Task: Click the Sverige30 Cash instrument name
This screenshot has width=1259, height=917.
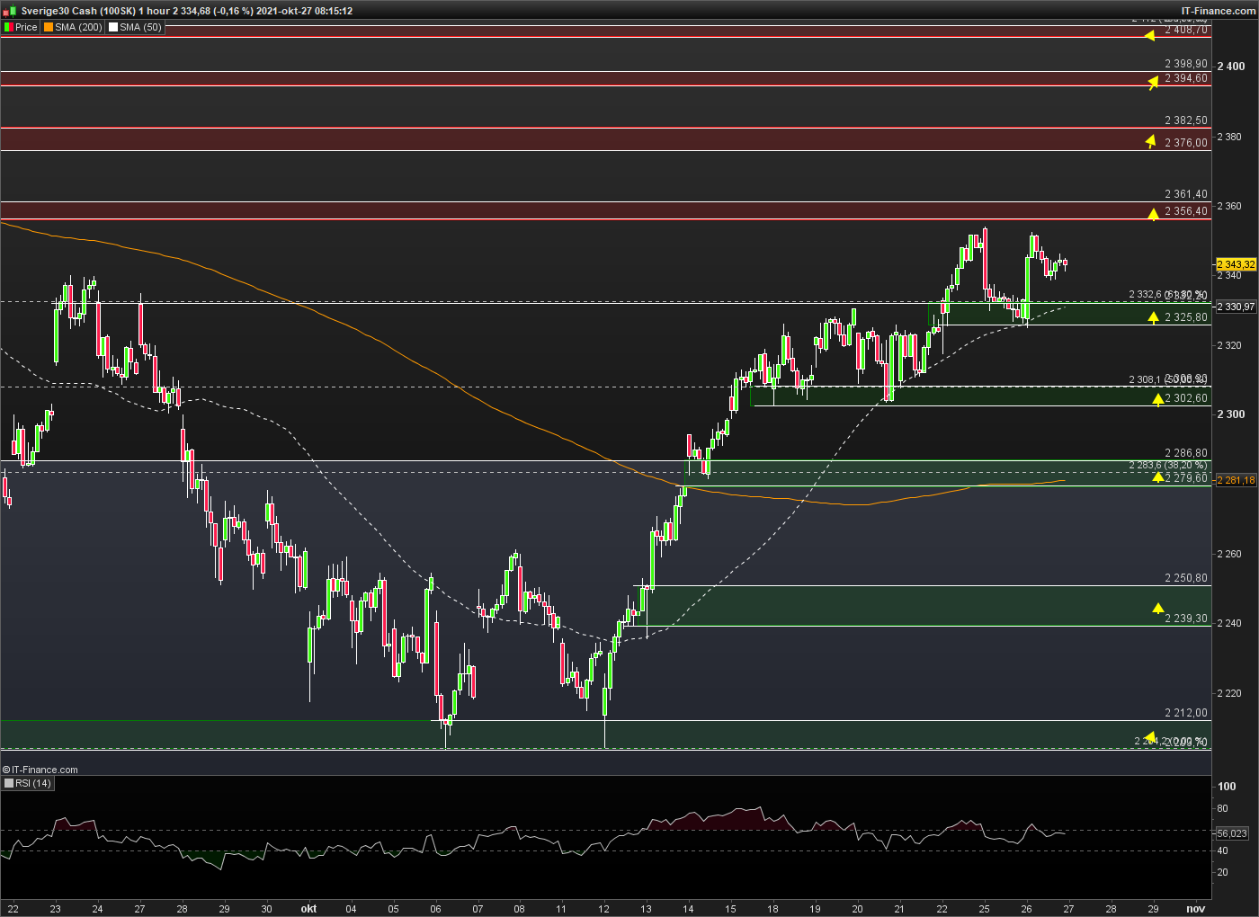Action: (x=58, y=11)
